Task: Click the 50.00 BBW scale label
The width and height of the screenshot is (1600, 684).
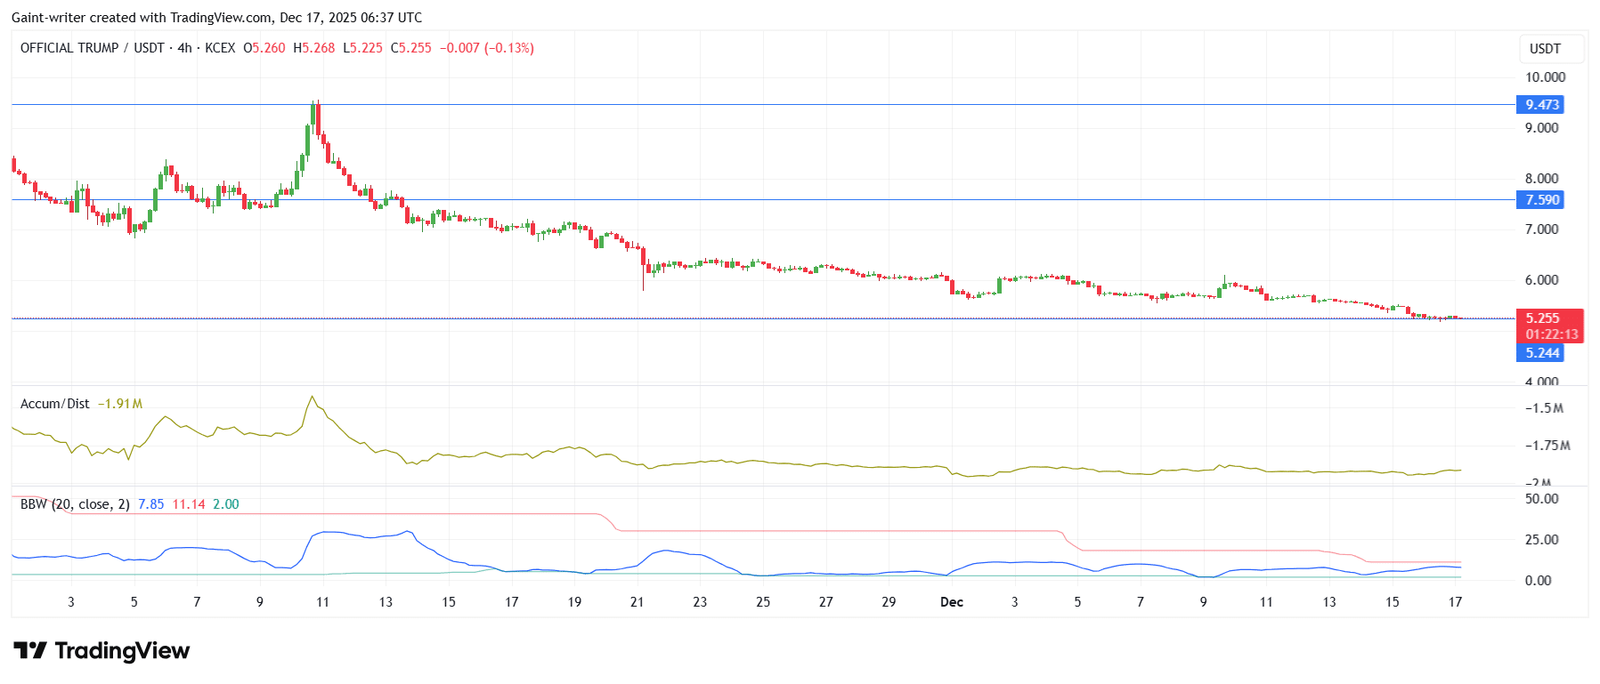Action: tap(1542, 499)
